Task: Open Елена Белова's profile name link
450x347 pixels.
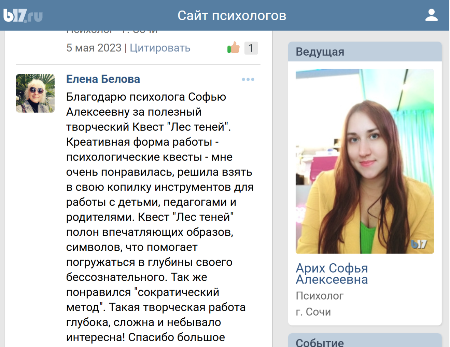Action: coord(103,79)
